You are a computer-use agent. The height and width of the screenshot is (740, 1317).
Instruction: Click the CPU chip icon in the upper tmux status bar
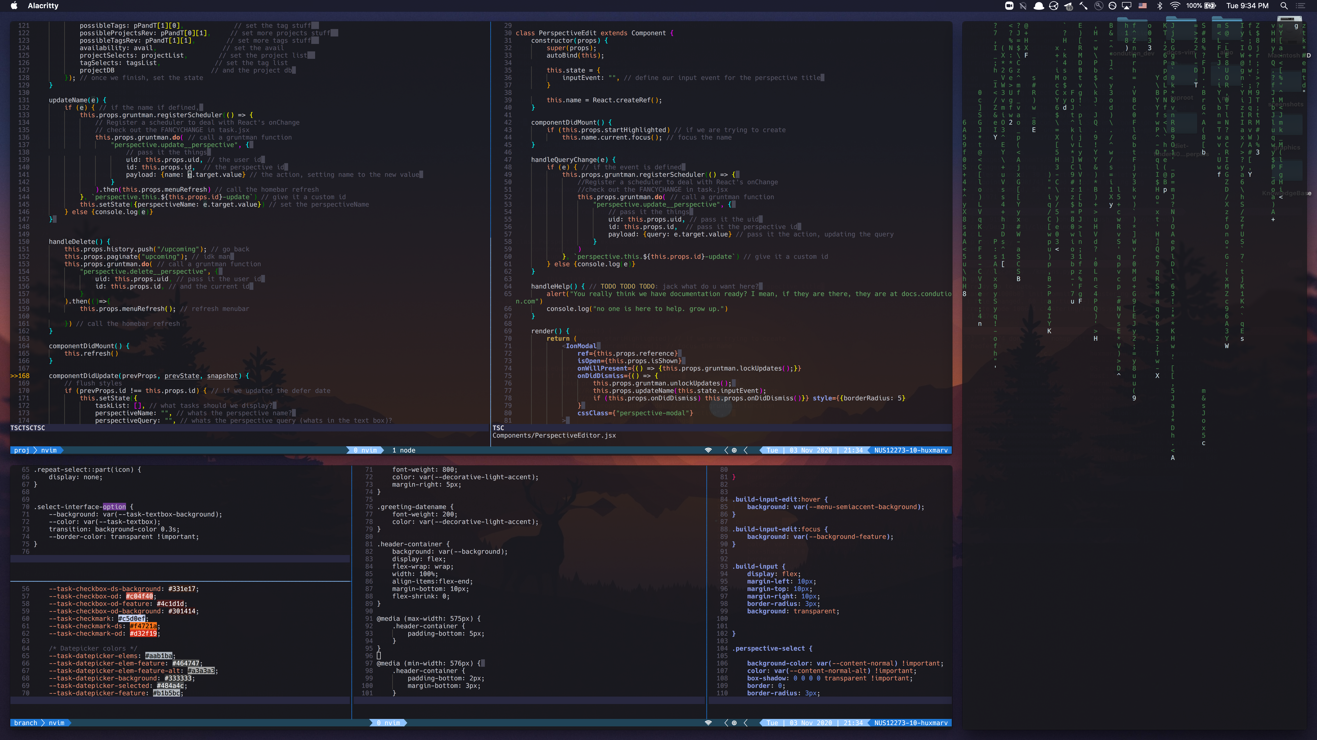pos(734,450)
